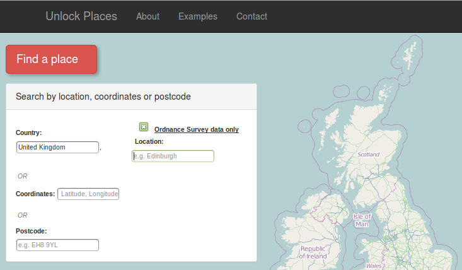Click the Unlock Places brand title
Screen dimensions: 462x270
81,16
